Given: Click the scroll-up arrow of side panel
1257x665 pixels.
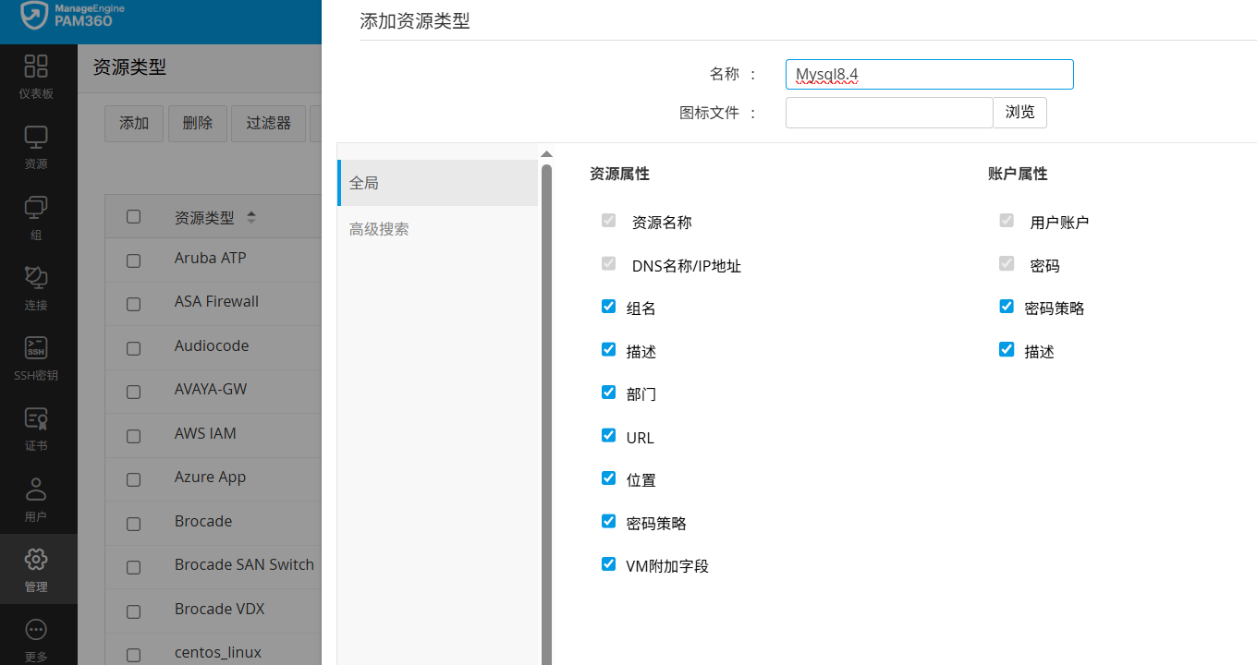Looking at the screenshot, I should pyautogui.click(x=546, y=154).
